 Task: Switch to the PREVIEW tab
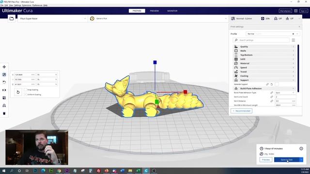[154, 11]
